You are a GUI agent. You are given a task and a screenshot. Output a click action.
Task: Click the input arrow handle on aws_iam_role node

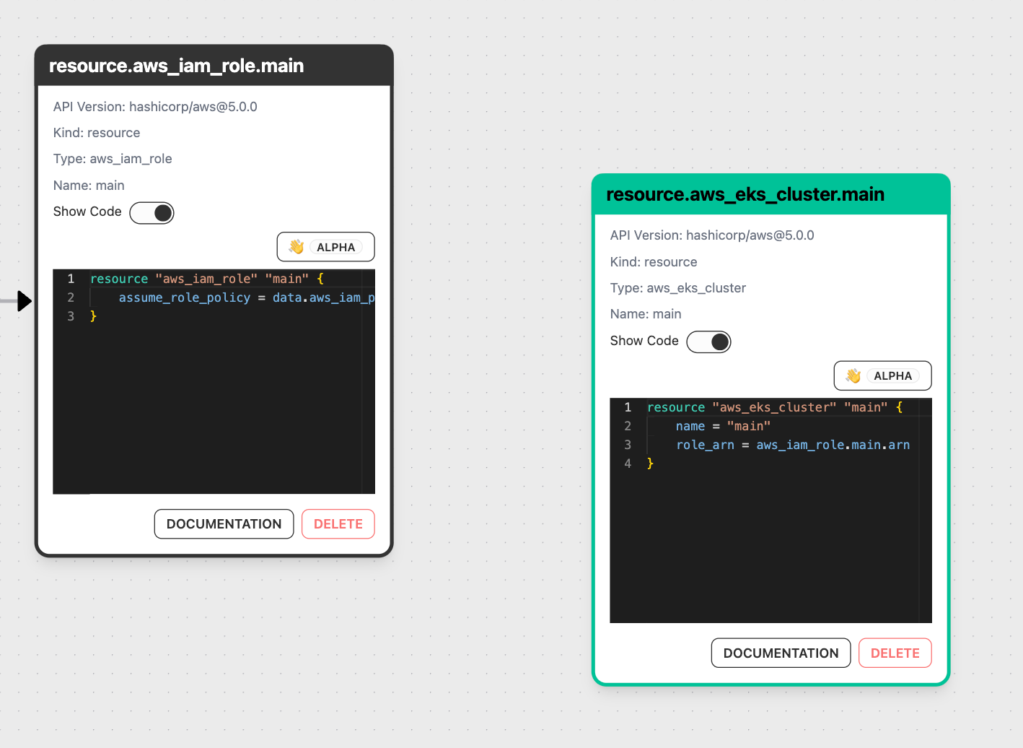pyautogui.click(x=25, y=300)
